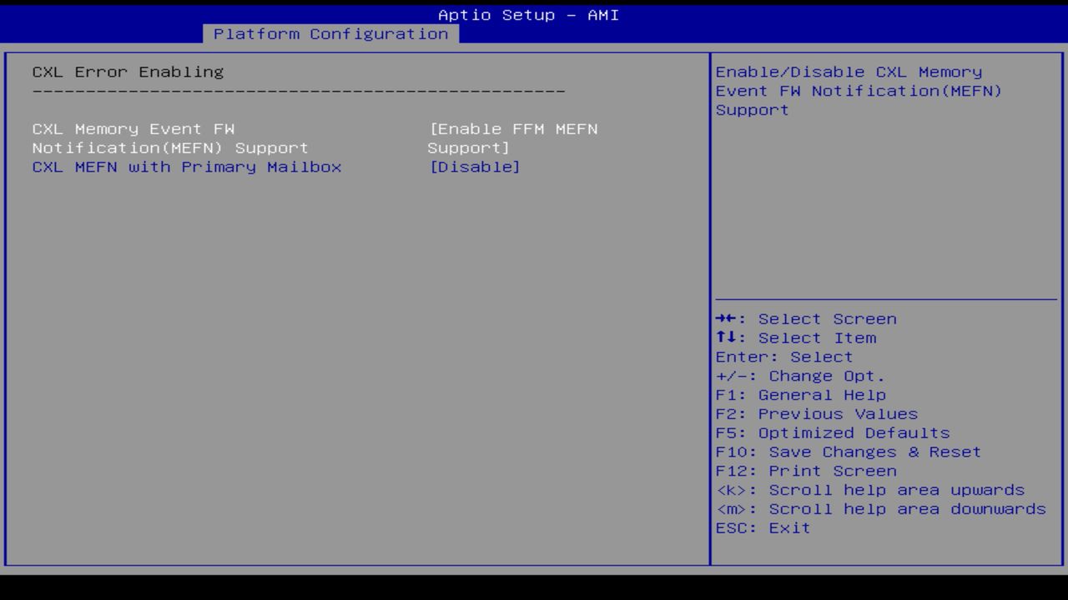
Task: Click the help description text panel
Action: tap(859, 91)
